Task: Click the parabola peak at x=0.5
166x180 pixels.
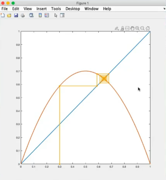Action: (x=85, y=71)
